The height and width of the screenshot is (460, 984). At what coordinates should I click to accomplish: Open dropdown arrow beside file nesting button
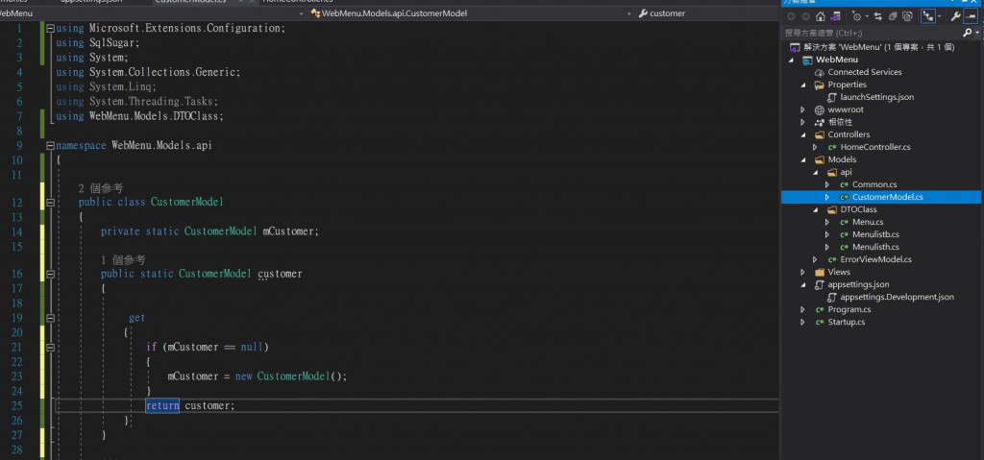click(939, 16)
